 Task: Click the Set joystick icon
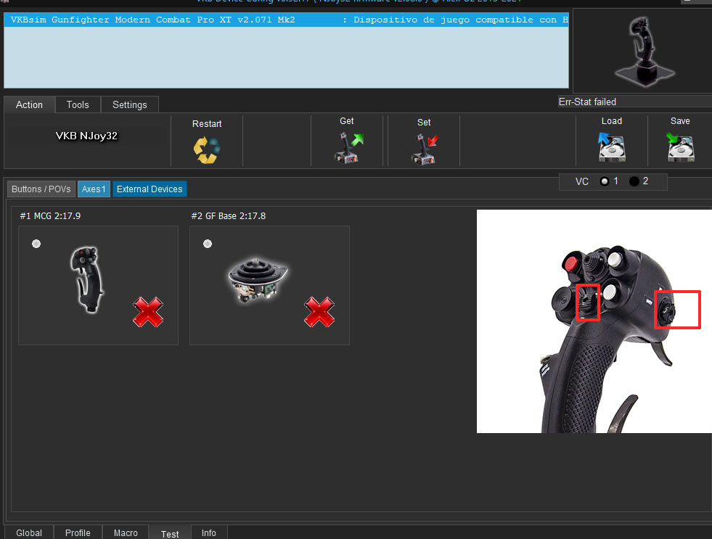coord(424,149)
